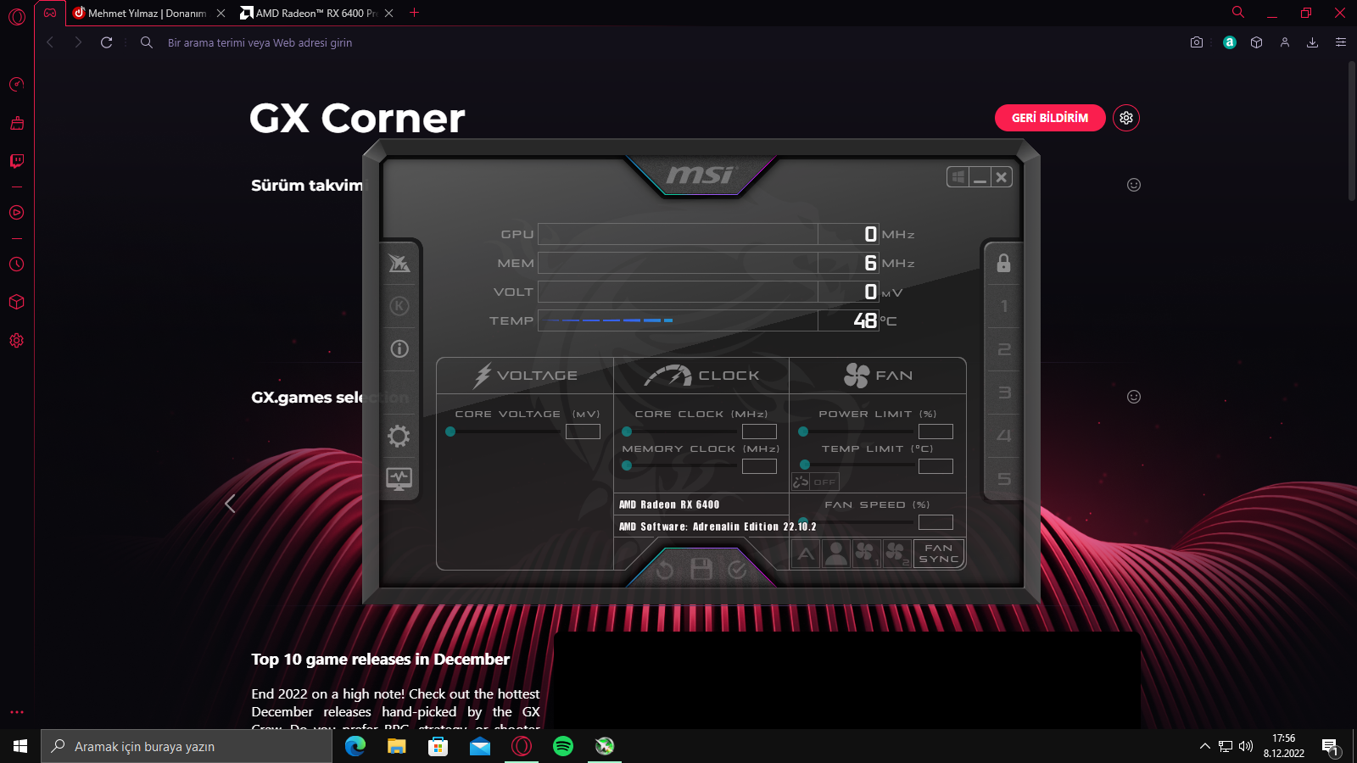The image size is (1357, 763).
Task: Toggle Afterburner profile lock
Action: pyautogui.click(x=1004, y=263)
